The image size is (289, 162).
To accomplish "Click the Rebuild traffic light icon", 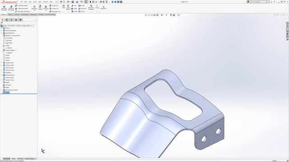I will click(x=90, y=2).
